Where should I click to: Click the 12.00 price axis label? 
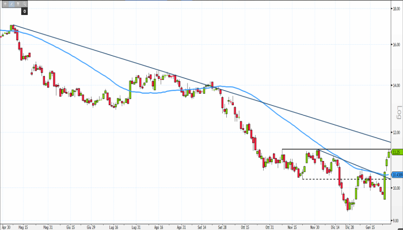[x=396, y=132]
